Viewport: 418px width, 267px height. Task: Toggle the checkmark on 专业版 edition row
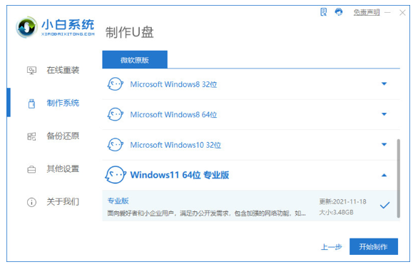click(x=384, y=205)
